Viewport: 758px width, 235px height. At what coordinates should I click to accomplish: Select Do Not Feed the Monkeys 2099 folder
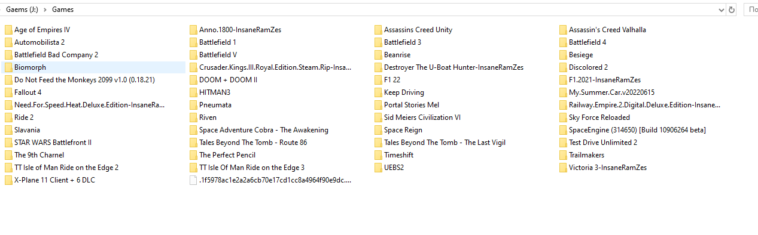coord(84,80)
